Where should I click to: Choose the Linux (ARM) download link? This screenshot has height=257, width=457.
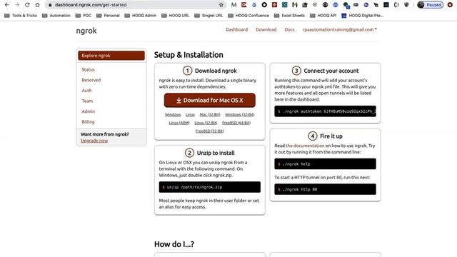pos(179,123)
